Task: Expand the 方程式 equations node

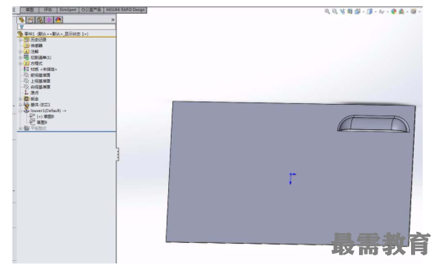Action: point(21,64)
